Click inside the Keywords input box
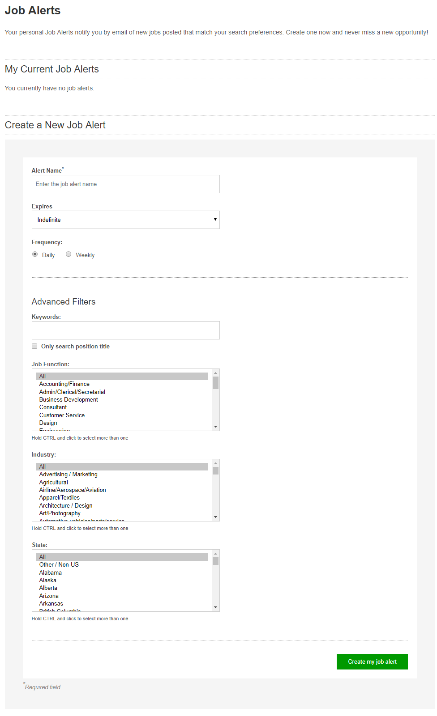 [125, 330]
